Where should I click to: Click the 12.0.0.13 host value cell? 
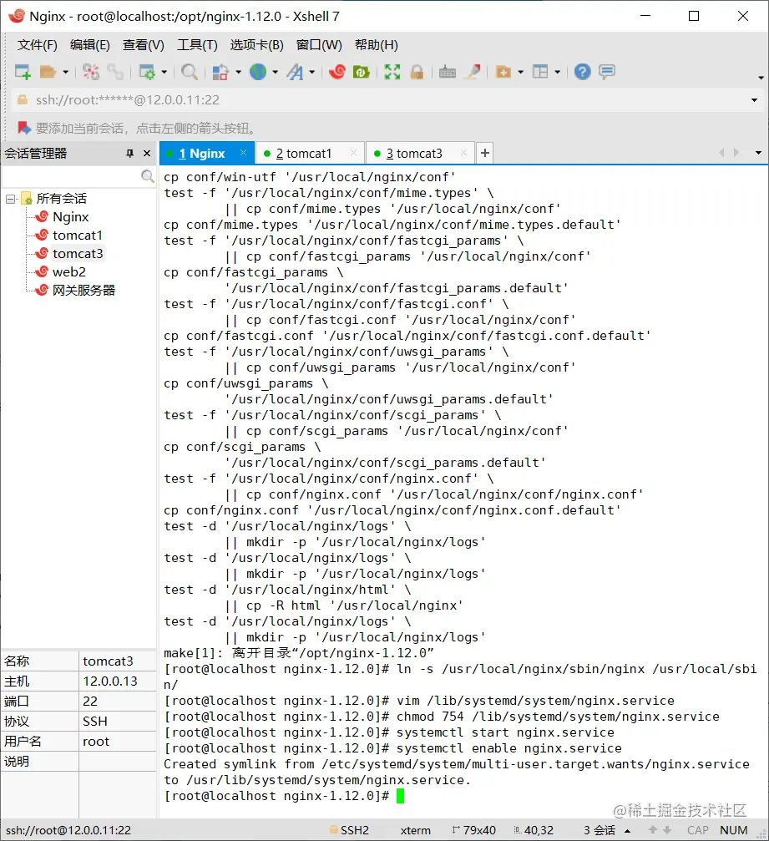[x=117, y=681]
